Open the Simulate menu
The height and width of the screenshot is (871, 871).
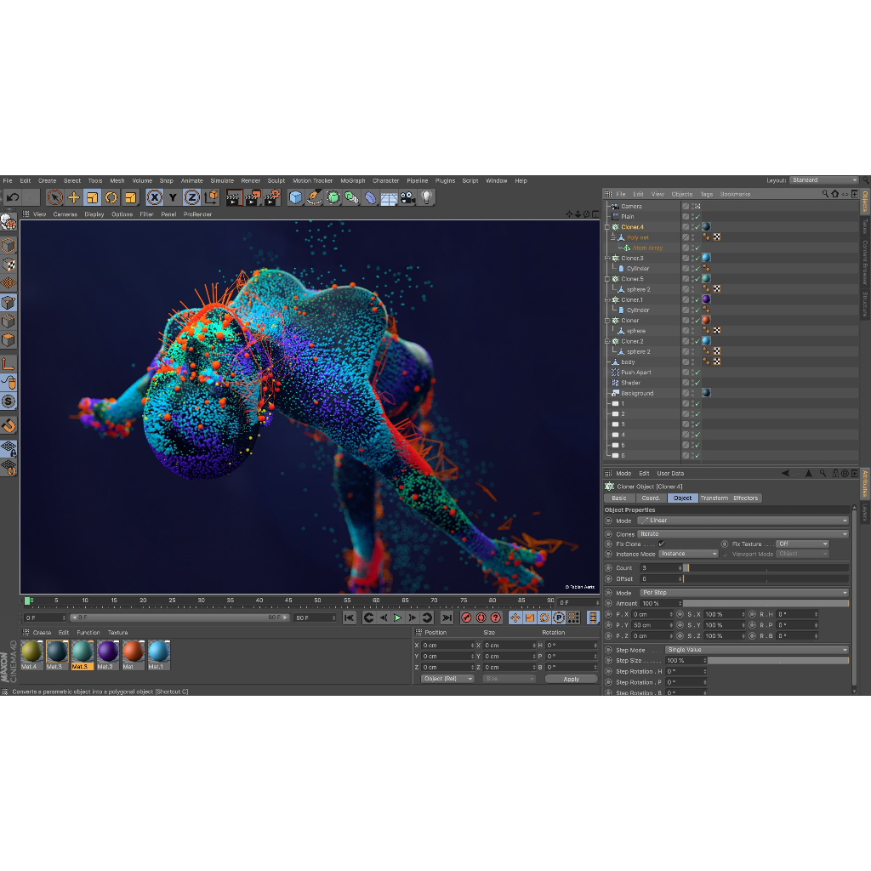point(222,180)
